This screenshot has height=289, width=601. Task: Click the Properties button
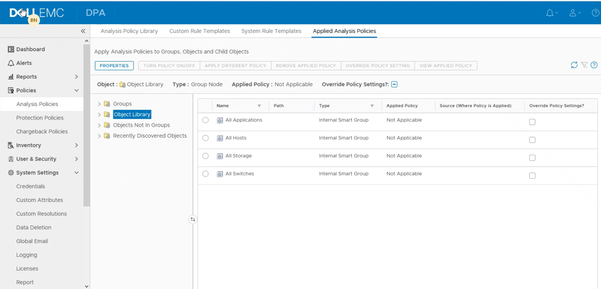[x=114, y=65]
